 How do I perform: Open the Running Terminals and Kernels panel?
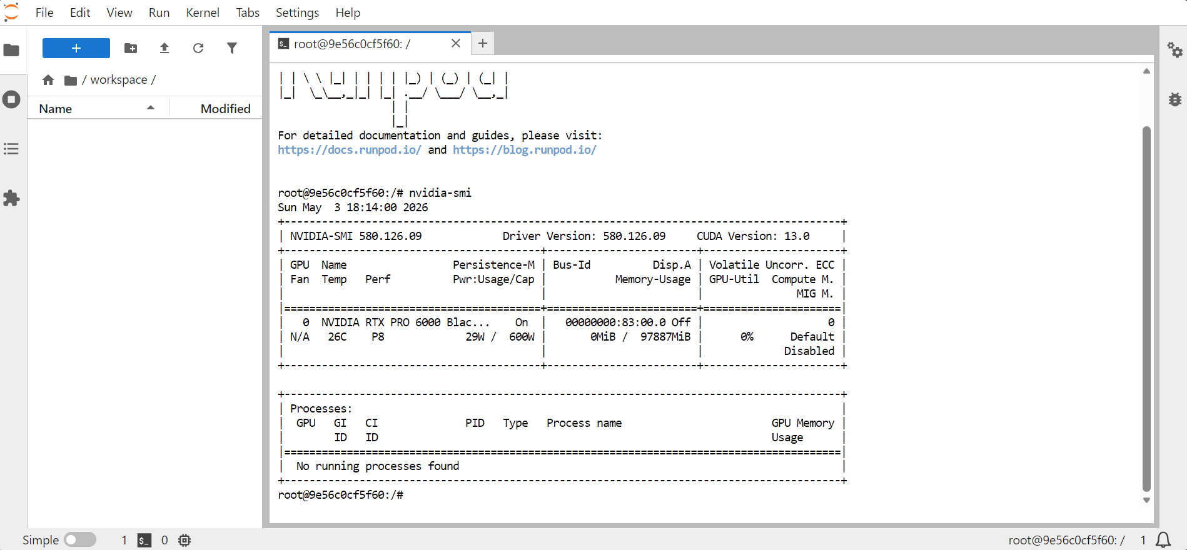pyautogui.click(x=11, y=99)
